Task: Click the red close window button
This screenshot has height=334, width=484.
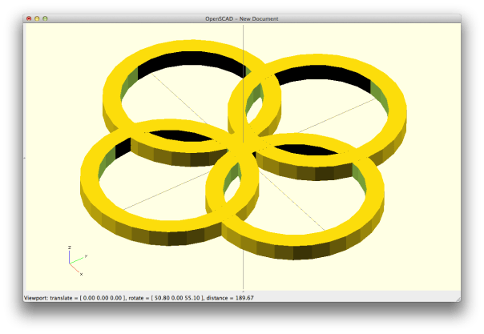Action: tap(29, 17)
